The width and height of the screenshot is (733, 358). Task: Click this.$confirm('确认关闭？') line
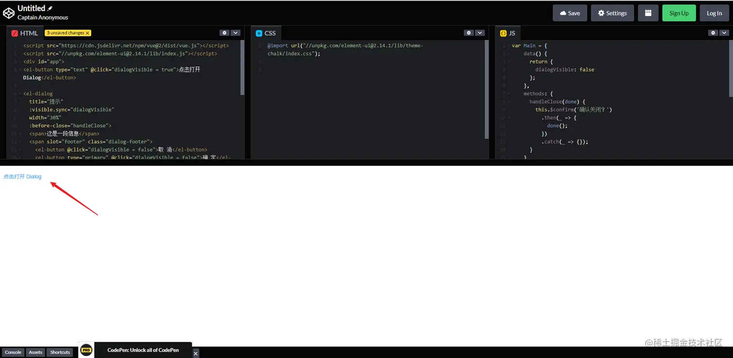574,109
